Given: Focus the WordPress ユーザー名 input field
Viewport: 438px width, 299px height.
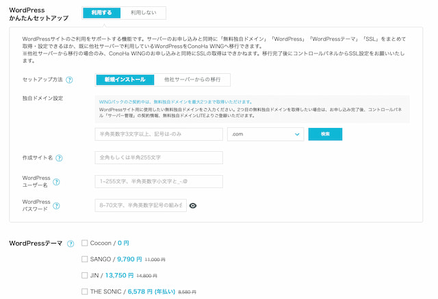Looking at the screenshot, I should tap(159, 181).
